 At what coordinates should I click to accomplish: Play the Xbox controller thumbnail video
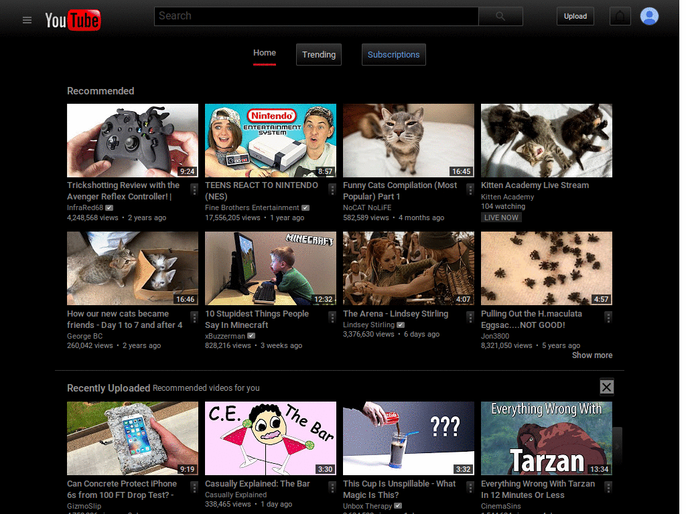tap(133, 141)
